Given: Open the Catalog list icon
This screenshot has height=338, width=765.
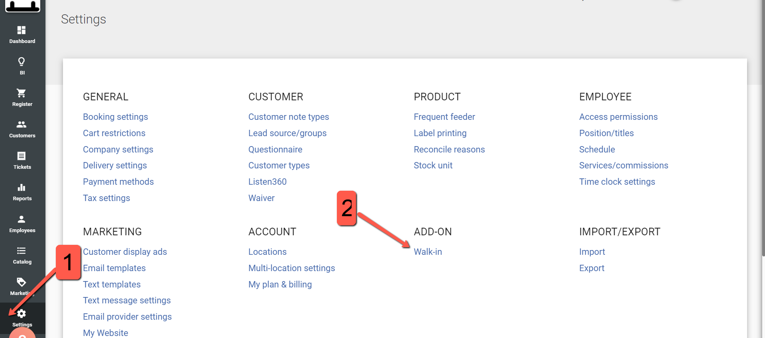Looking at the screenshot, I should 22,250.
